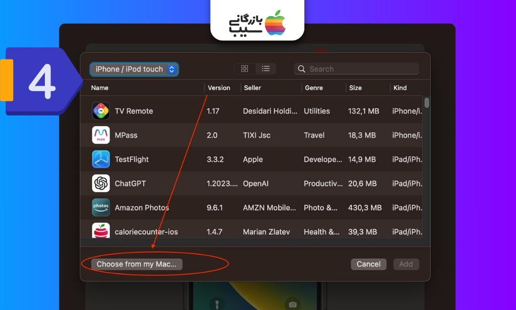Select the MPass app icon
516x310 pixels.
tap(101, 135)
